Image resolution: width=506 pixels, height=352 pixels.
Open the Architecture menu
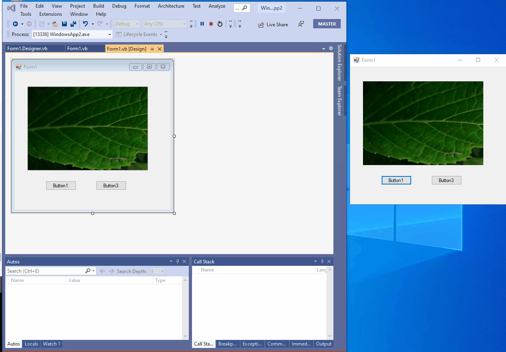click(x=171, y=6)
